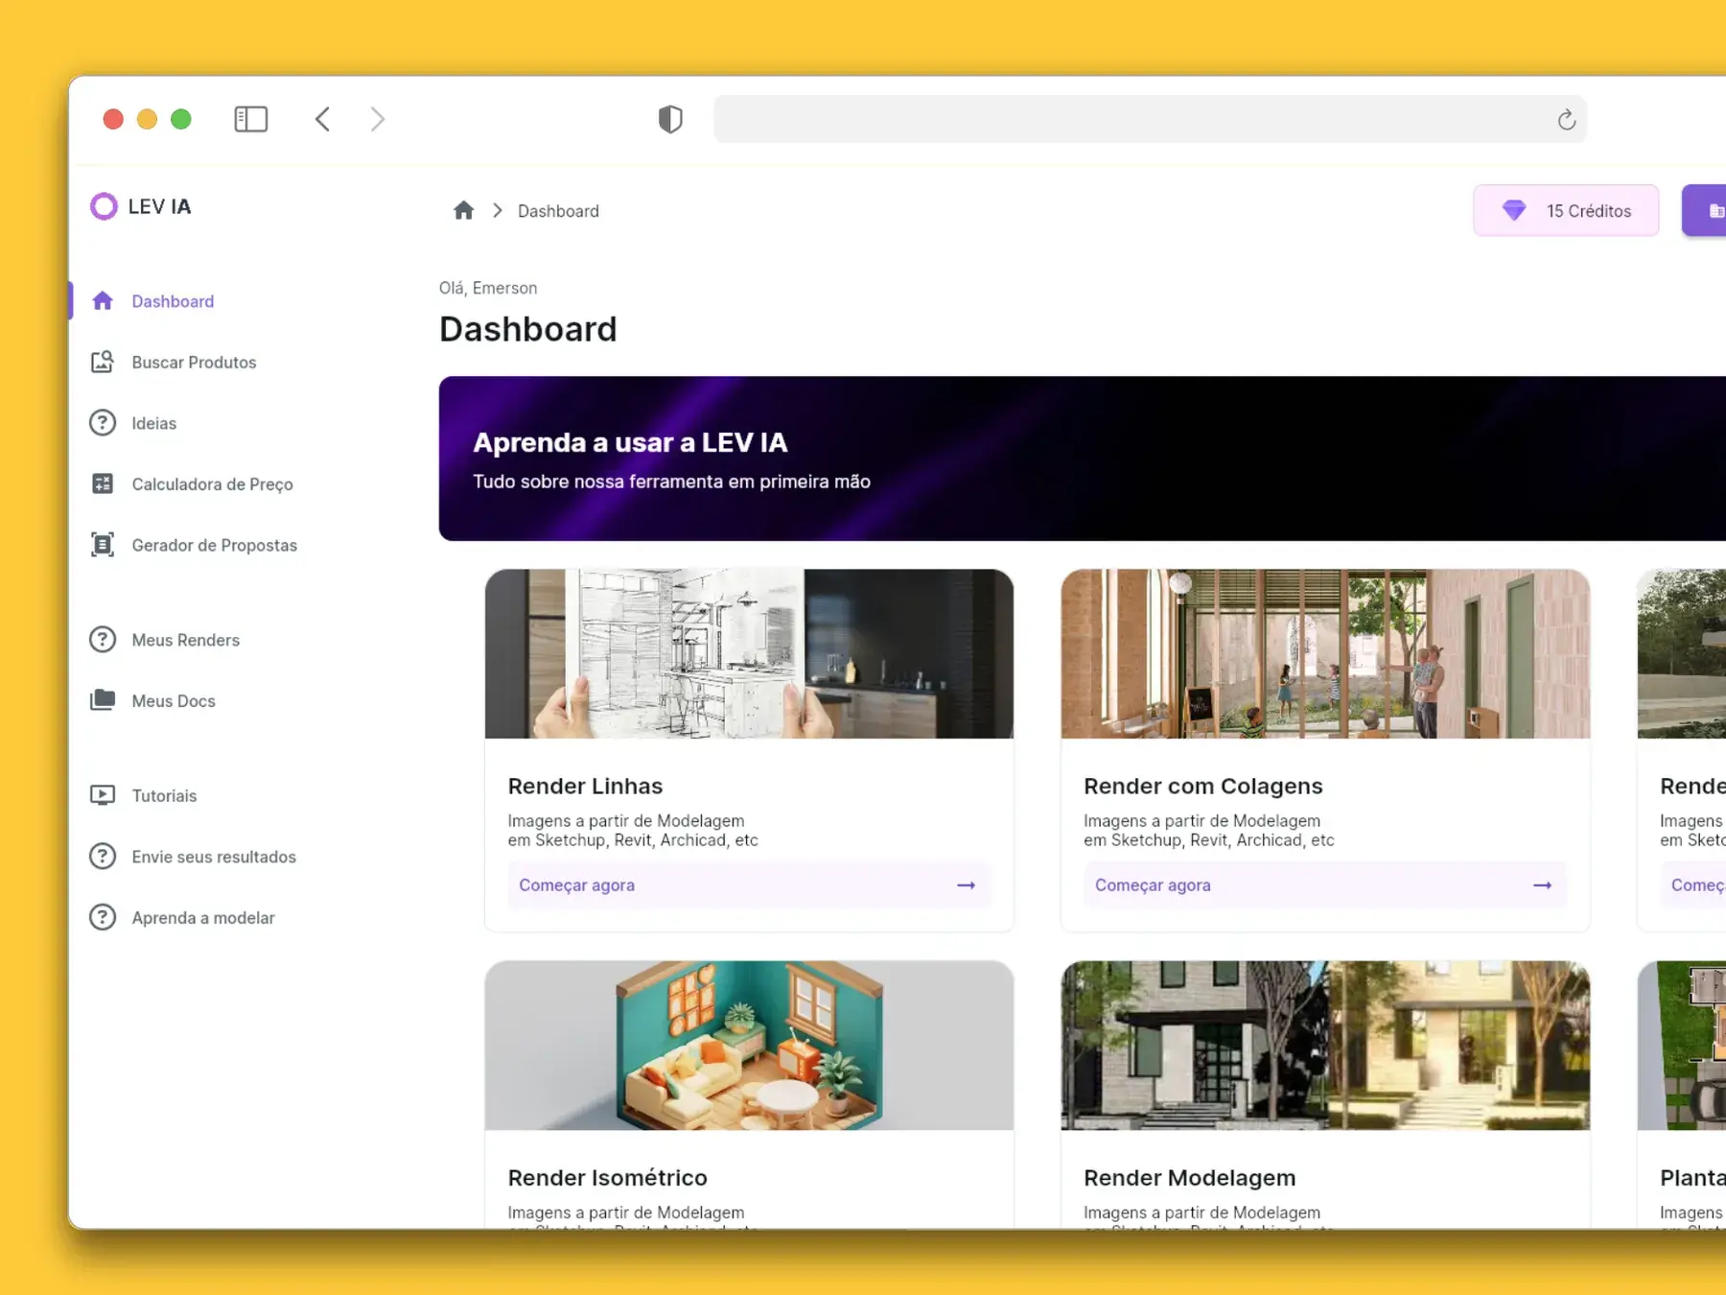The image size is (1726, 1295).
Task: Click the Ideias question-mark icon
Action: click(103, 423)
